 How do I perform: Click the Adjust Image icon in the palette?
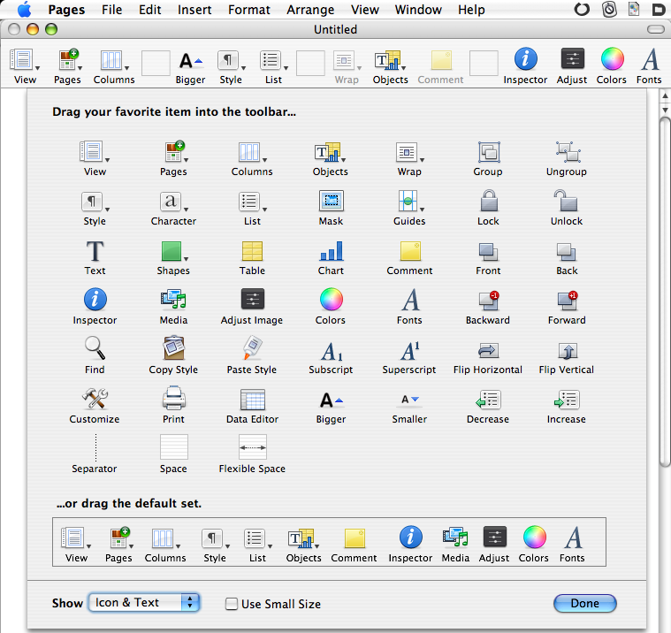click(253, 299)
